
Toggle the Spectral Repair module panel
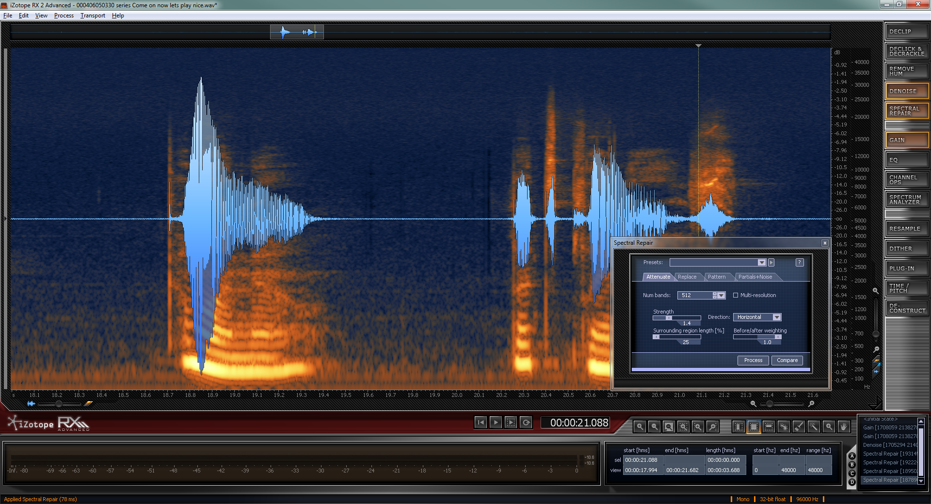click(907, 111)
